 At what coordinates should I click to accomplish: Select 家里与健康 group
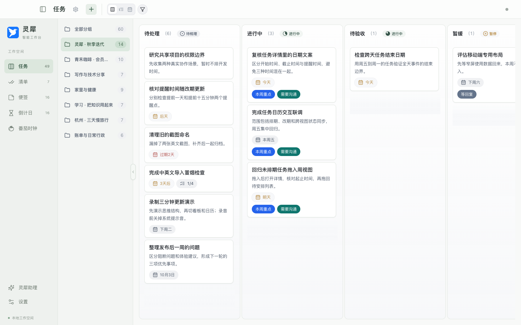point(95,90)
